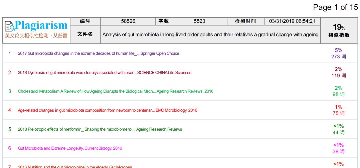Click the <1% 44 词 match cell
This screenshot has height=168, width=360.
(x=339, y=129)
